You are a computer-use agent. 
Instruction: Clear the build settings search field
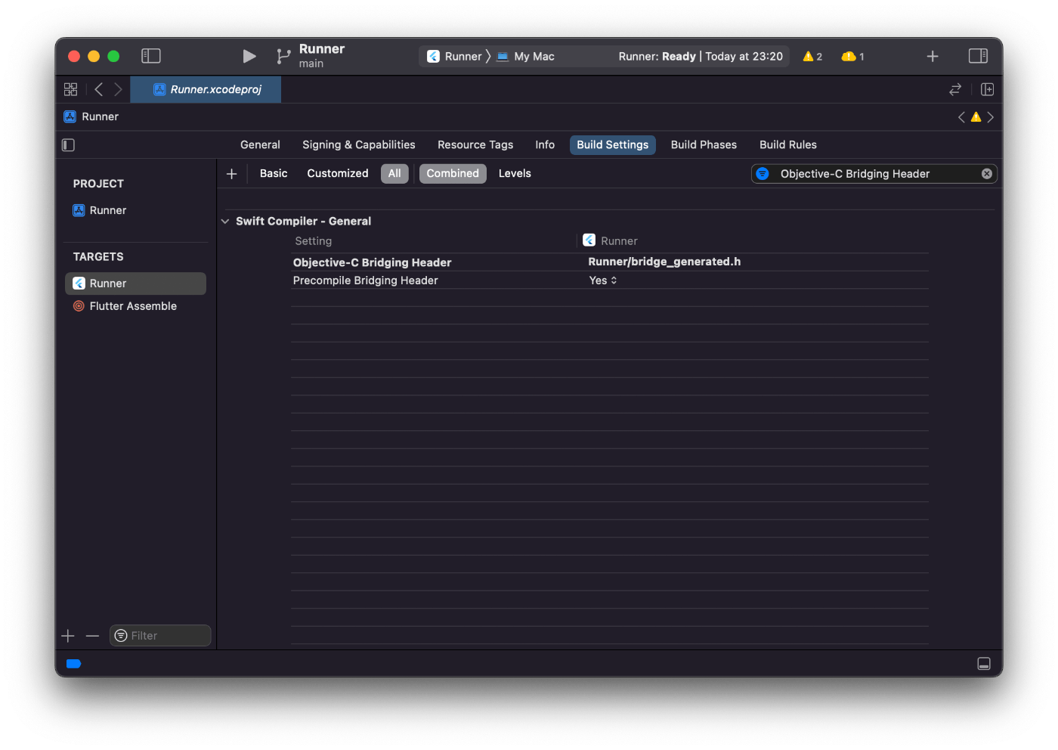click(x=987, y=174)
